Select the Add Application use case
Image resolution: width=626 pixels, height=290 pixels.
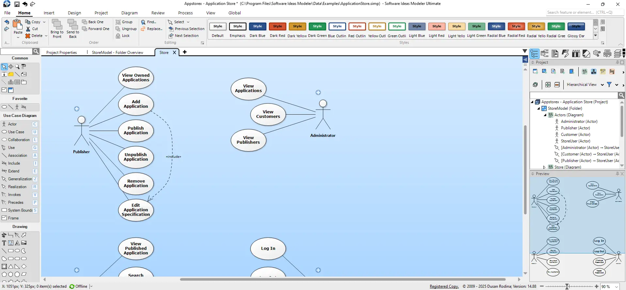click(136, 104)
